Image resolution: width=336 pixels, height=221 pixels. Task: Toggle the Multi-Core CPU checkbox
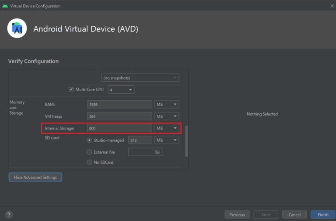71,89
